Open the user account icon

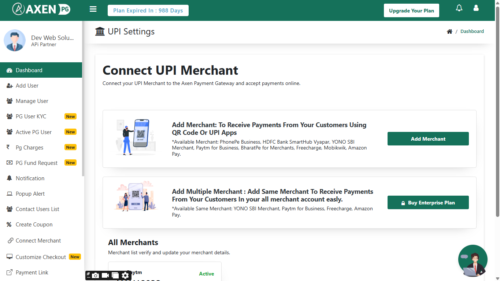(476, 8)
